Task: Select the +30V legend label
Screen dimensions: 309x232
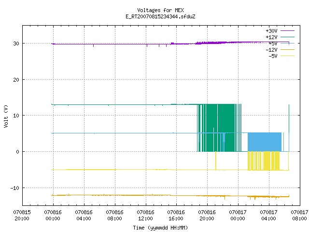Action: (x=271, y=31)
